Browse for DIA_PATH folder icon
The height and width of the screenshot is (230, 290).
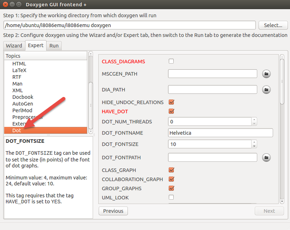pyautogui.click(x=266, y=90)
